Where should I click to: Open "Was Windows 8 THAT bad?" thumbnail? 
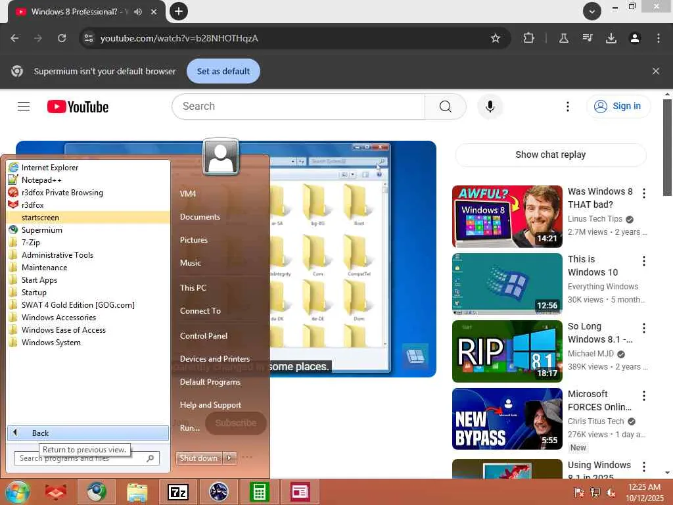507,216
